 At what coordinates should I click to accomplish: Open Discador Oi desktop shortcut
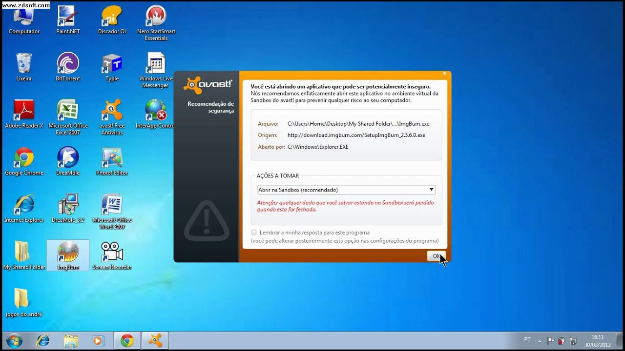pos(112,19)
